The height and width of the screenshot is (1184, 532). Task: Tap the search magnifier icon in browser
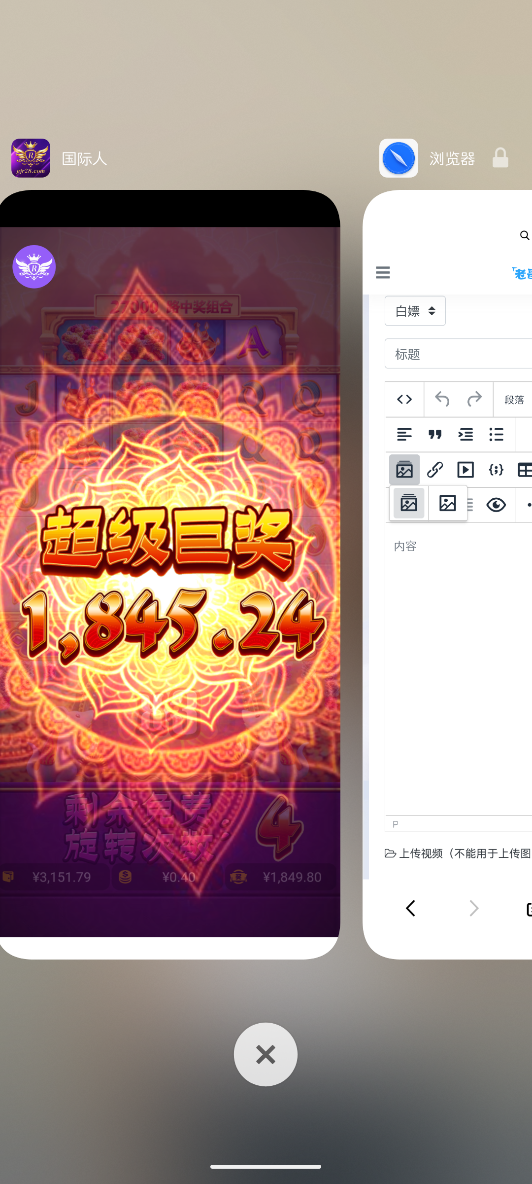tap(525, 235)
